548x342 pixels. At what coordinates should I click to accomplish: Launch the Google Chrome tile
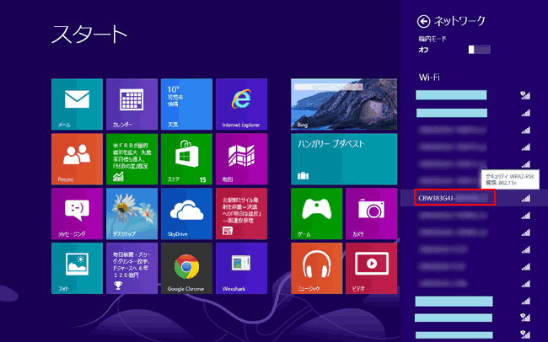(186, 268)
